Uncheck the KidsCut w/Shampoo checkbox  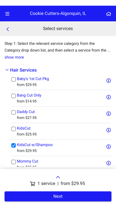[x=13, y=145]
